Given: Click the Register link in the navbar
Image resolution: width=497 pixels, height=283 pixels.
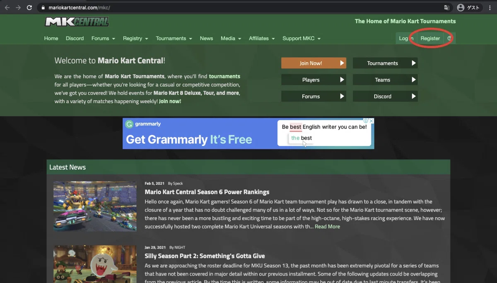Looking at the screenshot, I should pyautogui.click(x=430, y=39).
